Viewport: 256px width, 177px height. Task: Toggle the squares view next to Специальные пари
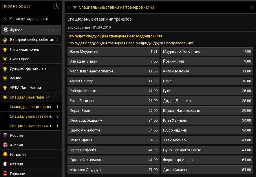coord(56,97)
